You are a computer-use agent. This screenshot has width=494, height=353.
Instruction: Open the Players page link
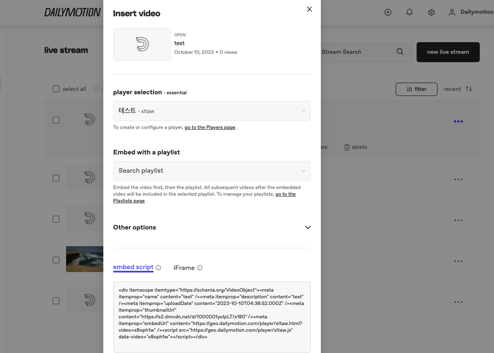[x=210, y=127]
